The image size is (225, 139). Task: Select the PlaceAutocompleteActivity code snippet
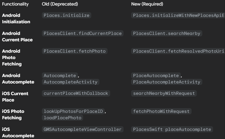(167, 82)
